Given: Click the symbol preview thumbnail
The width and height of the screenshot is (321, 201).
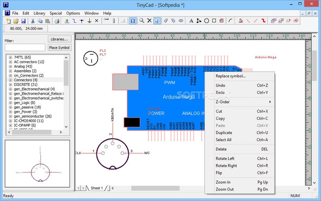Looking at the screenshot, I should point(37,163).
